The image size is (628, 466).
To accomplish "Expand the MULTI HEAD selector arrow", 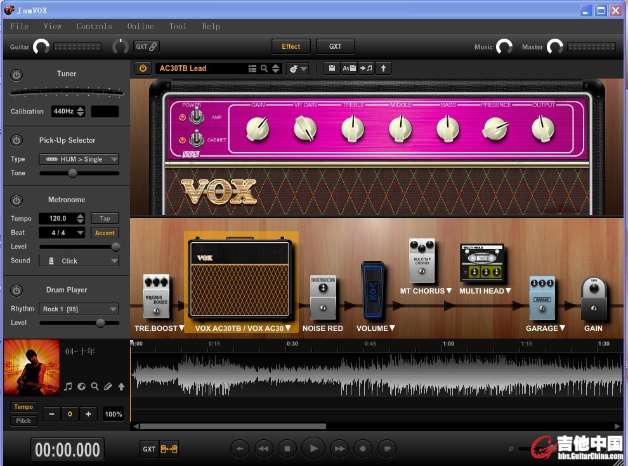I will 508,290.
